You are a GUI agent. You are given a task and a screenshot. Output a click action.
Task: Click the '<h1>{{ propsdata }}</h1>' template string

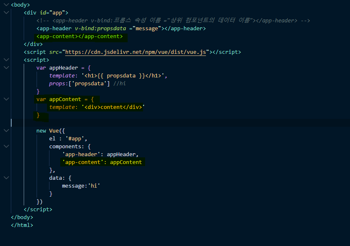pos(123,76)
